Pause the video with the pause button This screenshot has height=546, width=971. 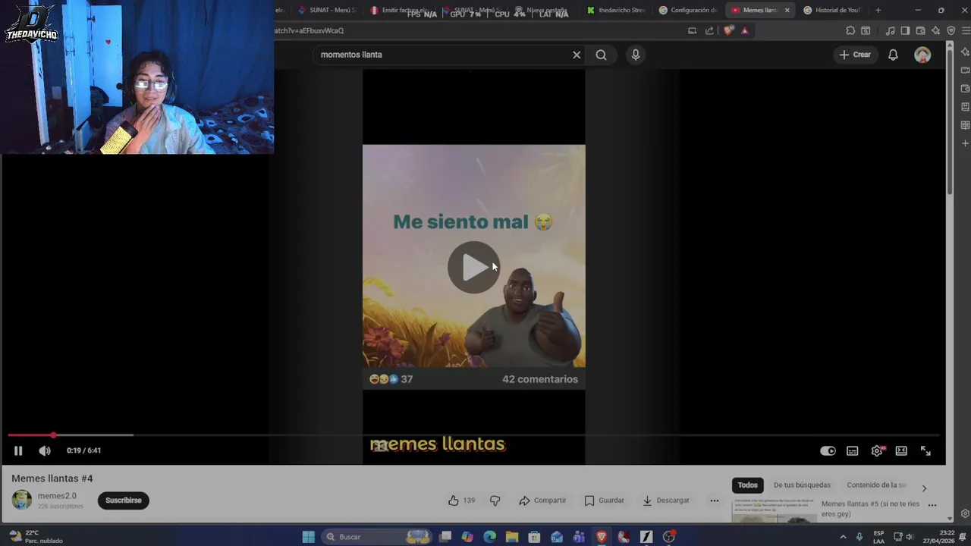click(x=18, y=450)
